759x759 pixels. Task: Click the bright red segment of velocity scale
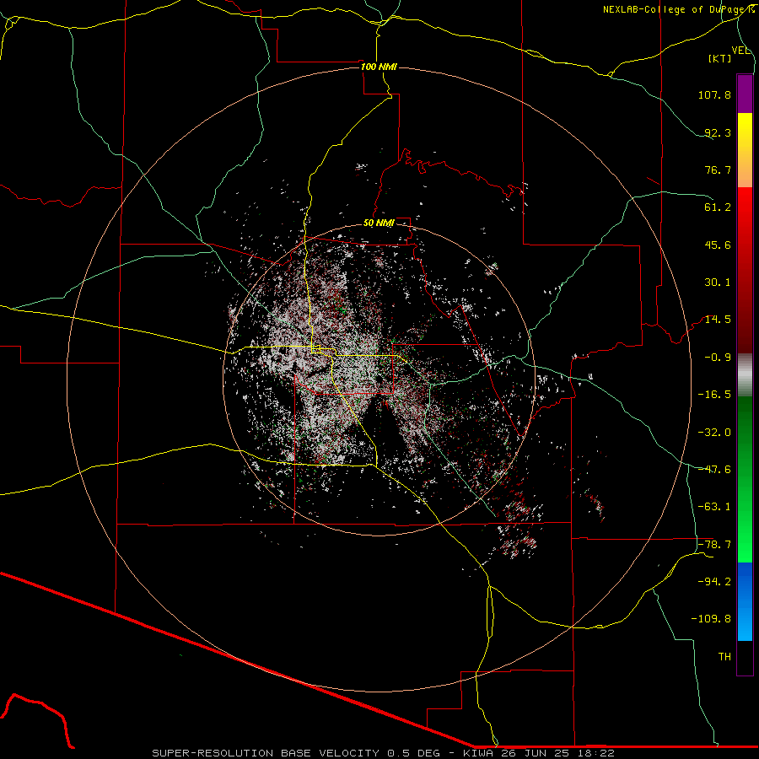pyautogui.click(x=745, y=270)
